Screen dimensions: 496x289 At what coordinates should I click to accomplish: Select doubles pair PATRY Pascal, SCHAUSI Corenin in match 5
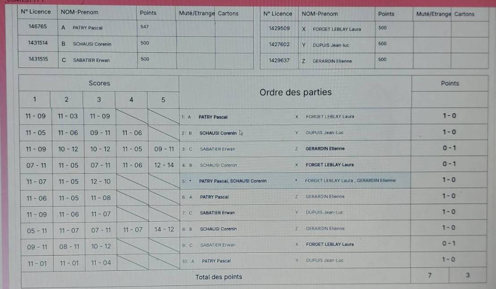[232, 181]
